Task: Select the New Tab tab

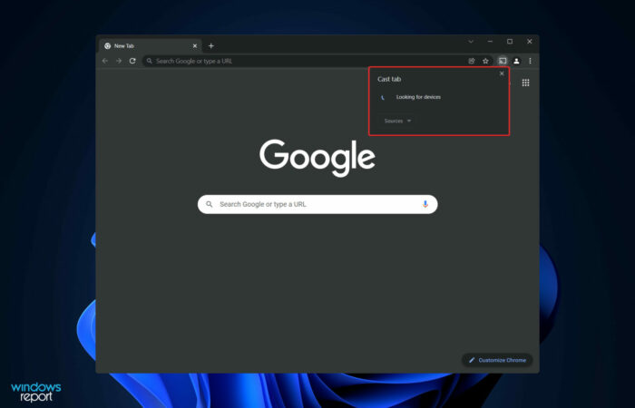Action: (151, 46)
